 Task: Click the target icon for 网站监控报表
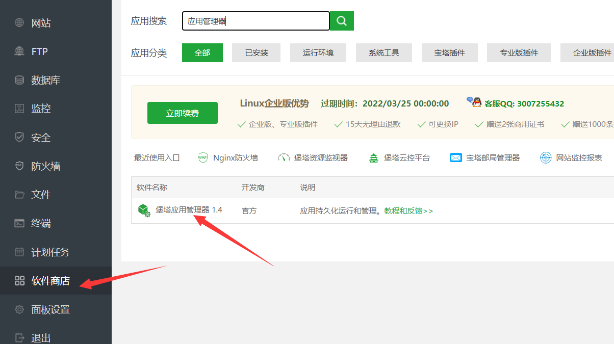point(546,157)
